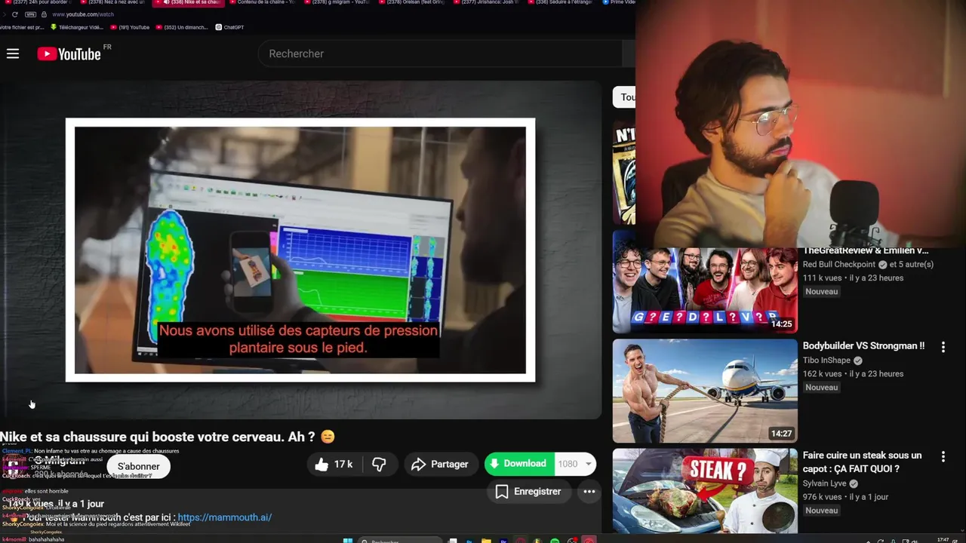
Task: Dislike the video with thumbs-down icon
Action: tap(380, 465)
